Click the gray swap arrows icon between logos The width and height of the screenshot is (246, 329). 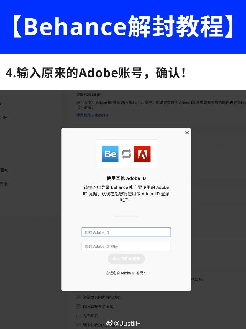[x=126, y=154]
